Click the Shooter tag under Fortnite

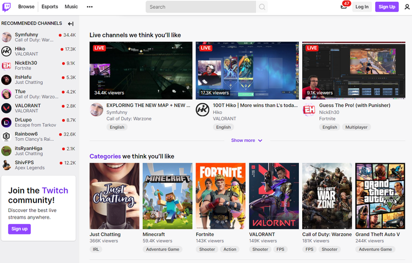pos(207,249)
